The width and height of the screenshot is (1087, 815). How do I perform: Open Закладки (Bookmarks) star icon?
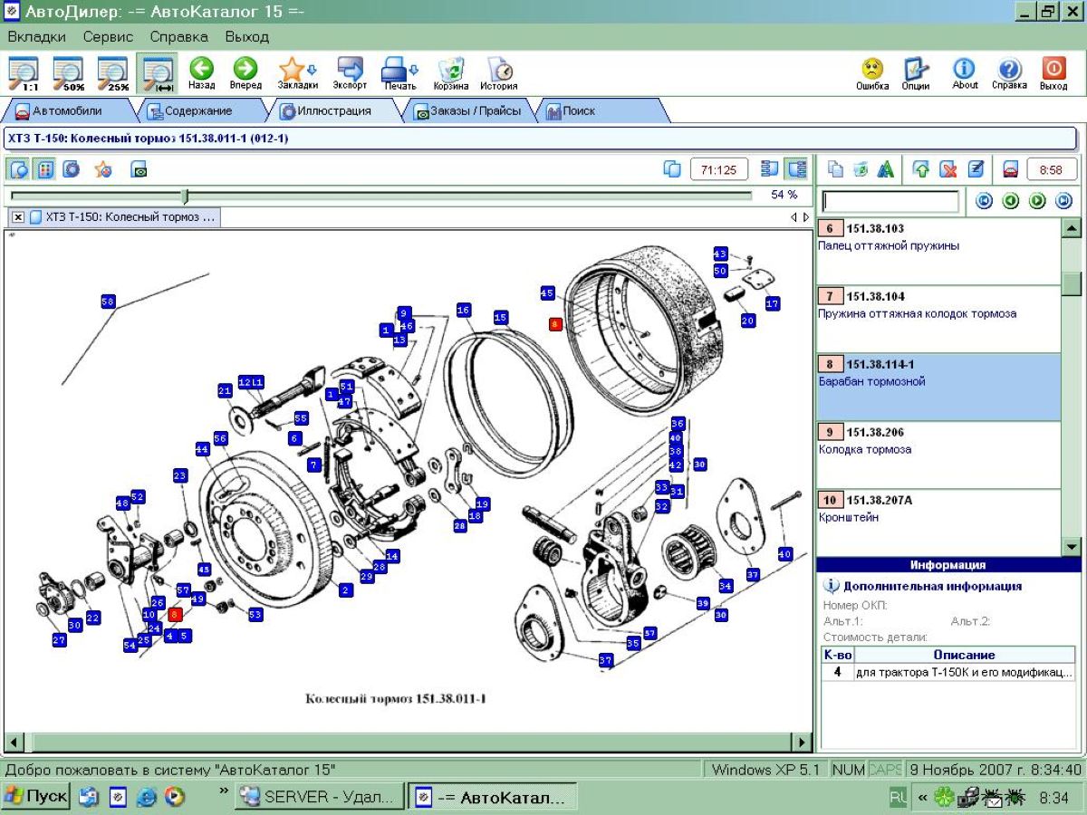pos(296,72)
